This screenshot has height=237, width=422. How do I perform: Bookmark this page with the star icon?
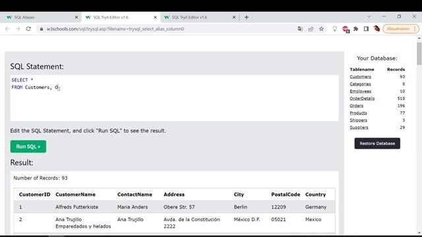click(x=321, y=29)
